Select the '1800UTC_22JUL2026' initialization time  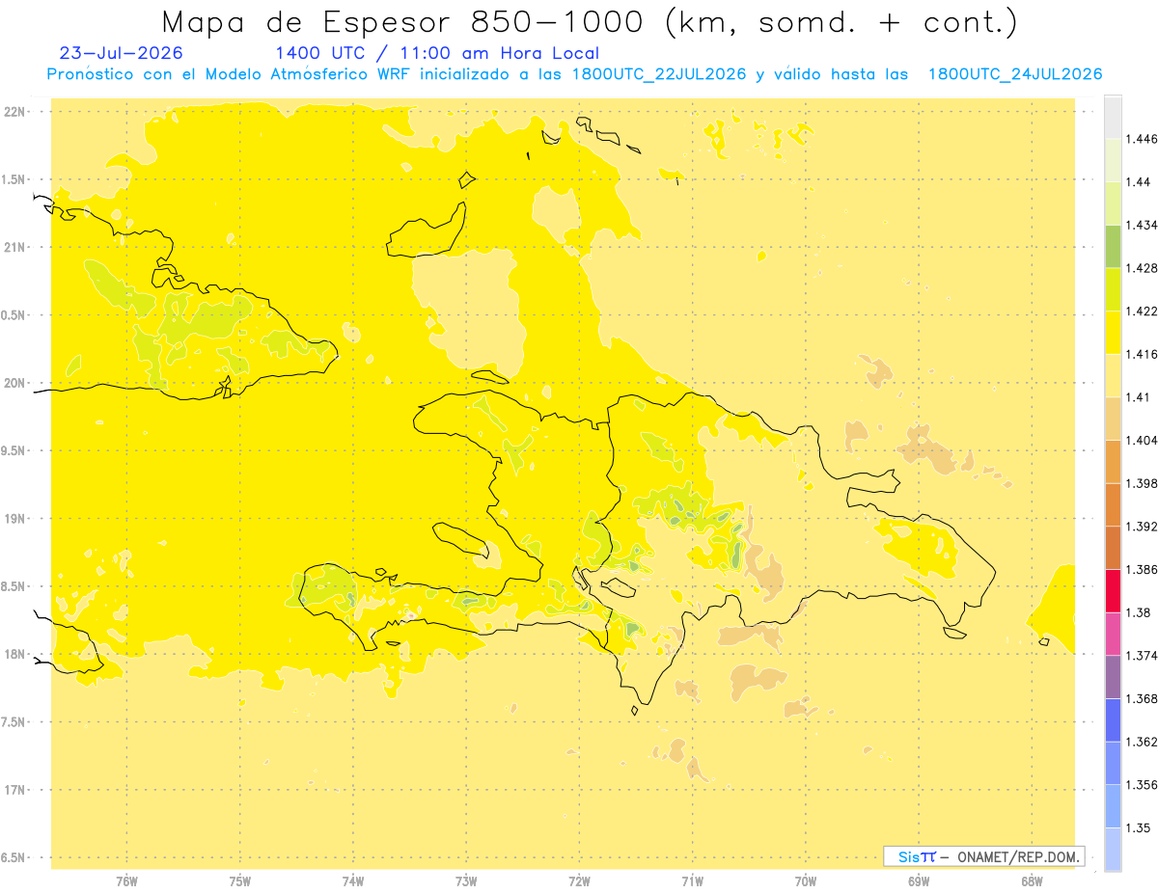click(x=659, y=74)
